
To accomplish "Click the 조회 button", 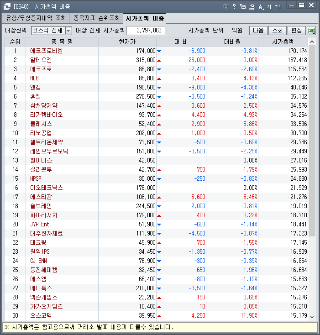I will coord(277,30).
